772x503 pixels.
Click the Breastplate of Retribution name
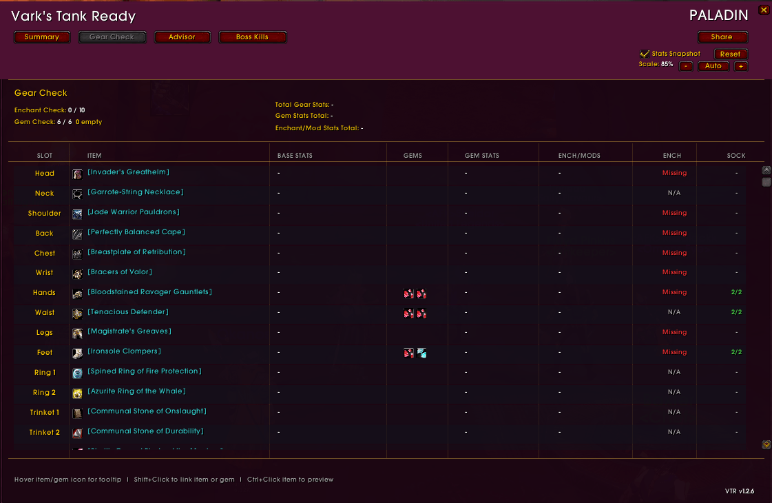tap(136, 251)
